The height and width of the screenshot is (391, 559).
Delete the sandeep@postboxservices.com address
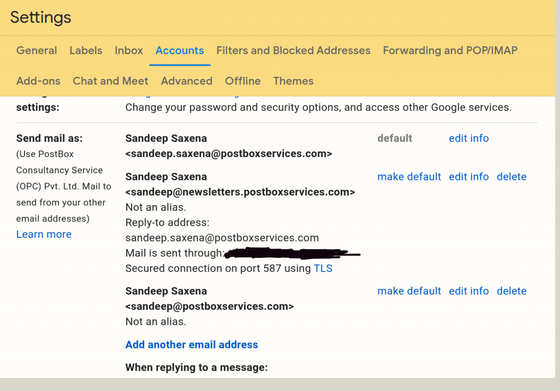coord(512,291)
